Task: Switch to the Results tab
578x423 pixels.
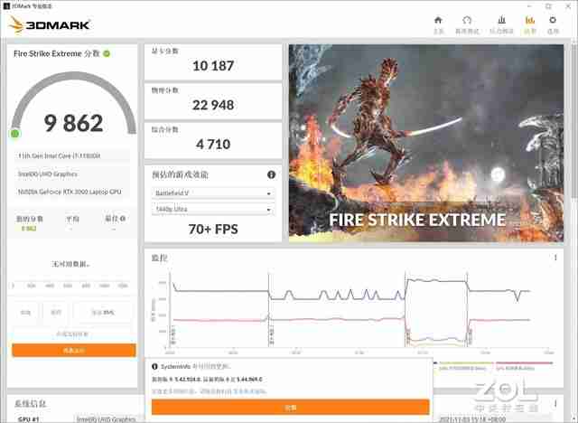Action: [x=530, y=23]
